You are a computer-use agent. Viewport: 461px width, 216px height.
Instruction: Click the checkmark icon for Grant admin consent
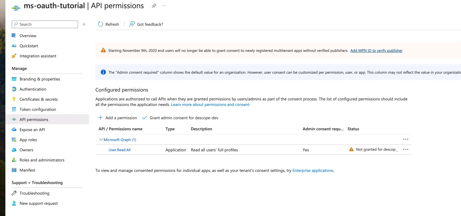[145, 118]
